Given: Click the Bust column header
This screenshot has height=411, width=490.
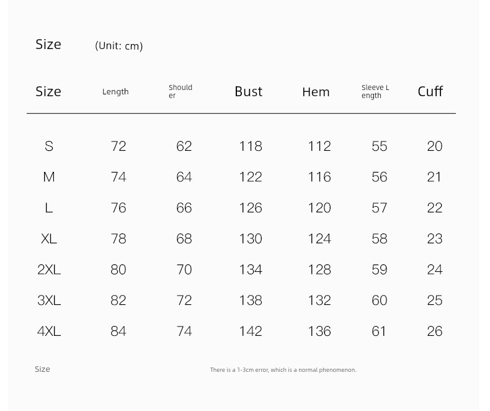Looking at the screenshot, I should point(249,92).
